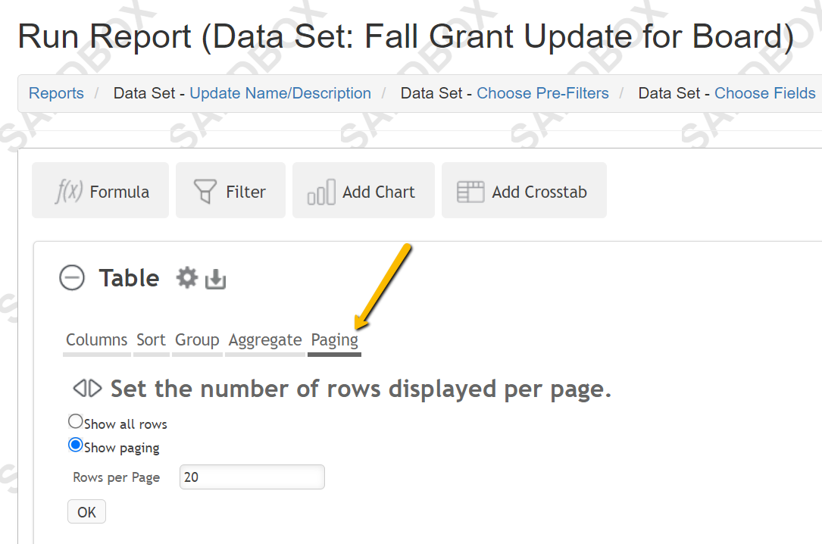Switch to the Columns tab
The width and height of the screenshot is (822, 544).
[96, 340]
